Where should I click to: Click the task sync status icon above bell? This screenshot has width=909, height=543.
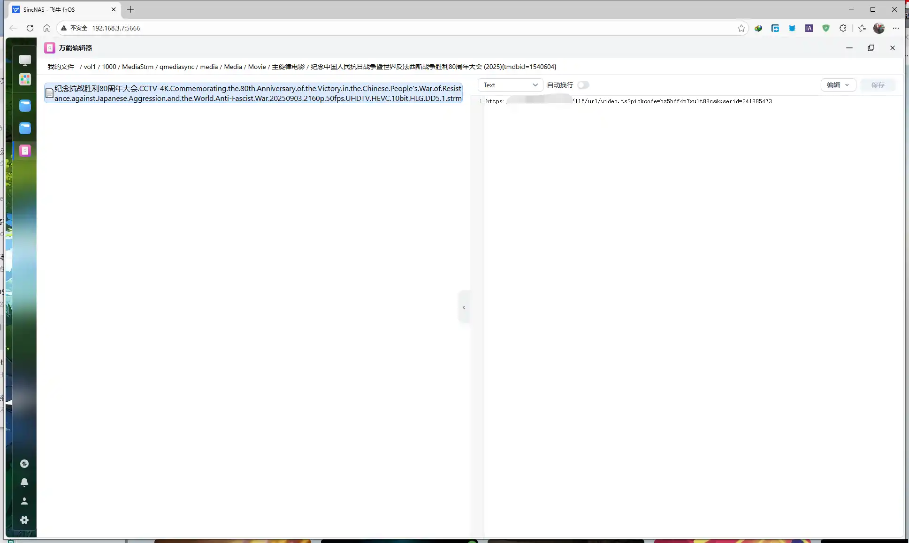pyautogui.click(x=24, y=464)
